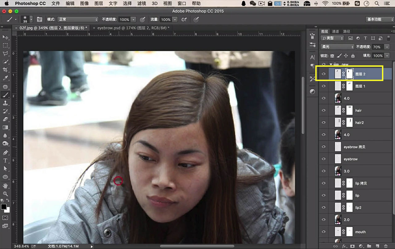Click the delete layer trash icon

coord(385,246)
